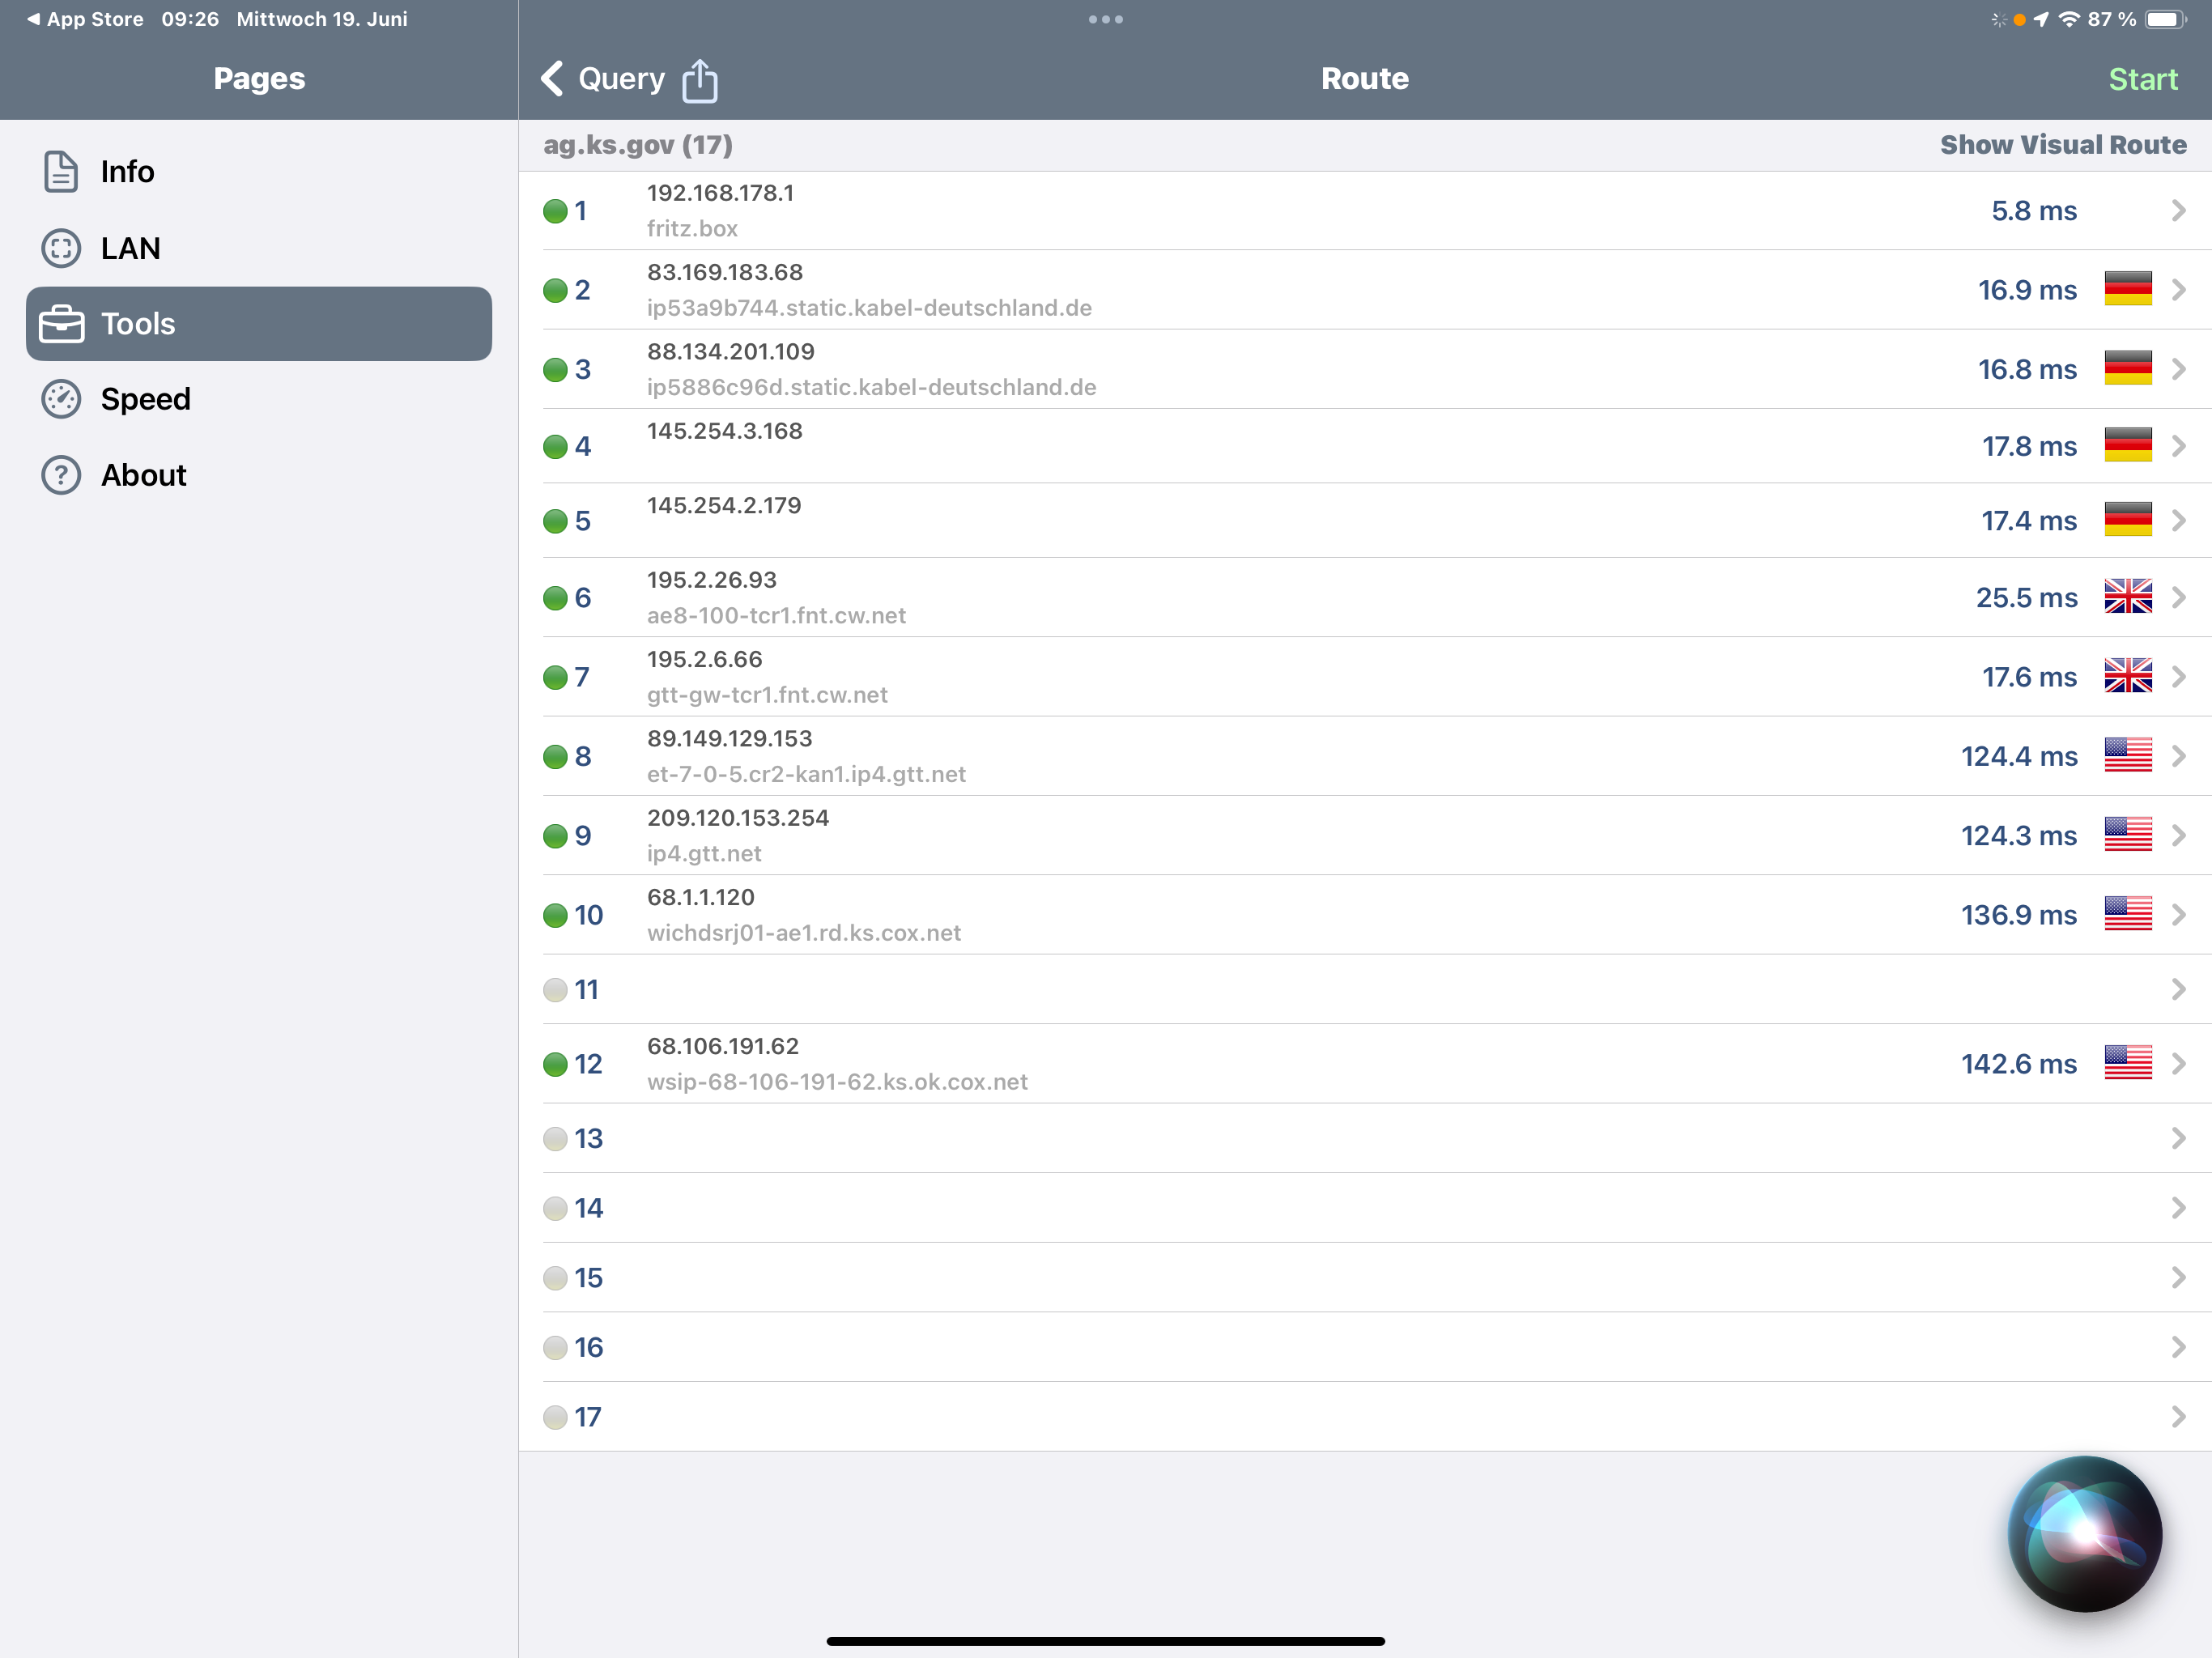Open details chevron for hop 10
Screen dimensions: 2212x1658
tap(2178, 915)
